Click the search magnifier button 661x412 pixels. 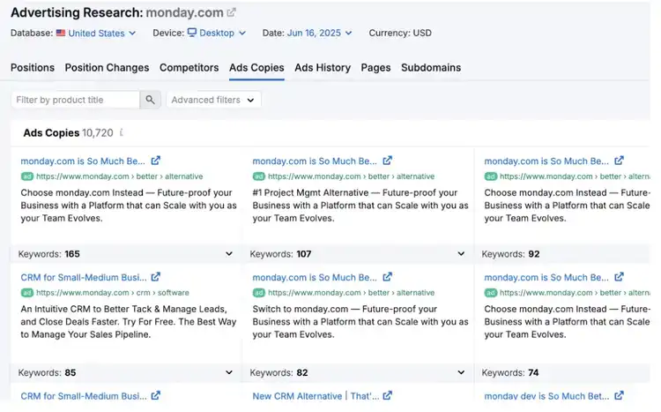pos(150,100)
